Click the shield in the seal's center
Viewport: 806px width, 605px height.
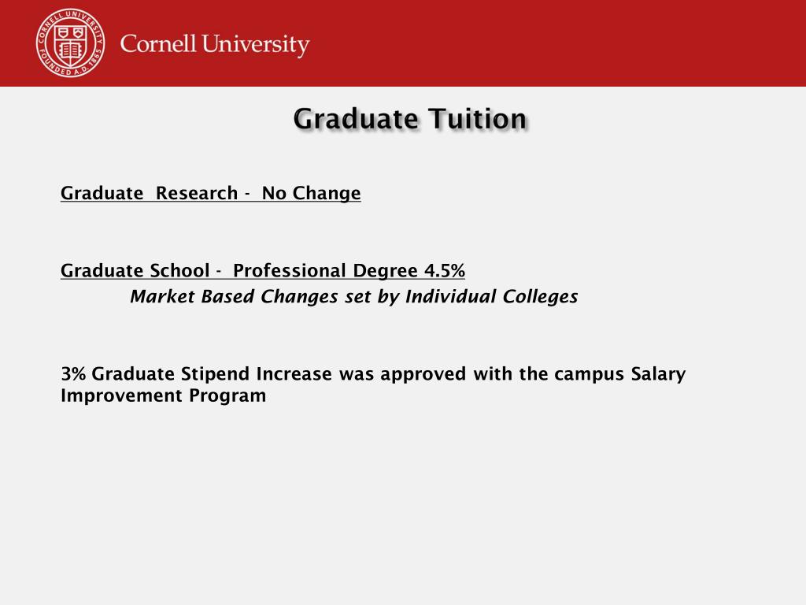pyautogui.click(x=70, y=44)
